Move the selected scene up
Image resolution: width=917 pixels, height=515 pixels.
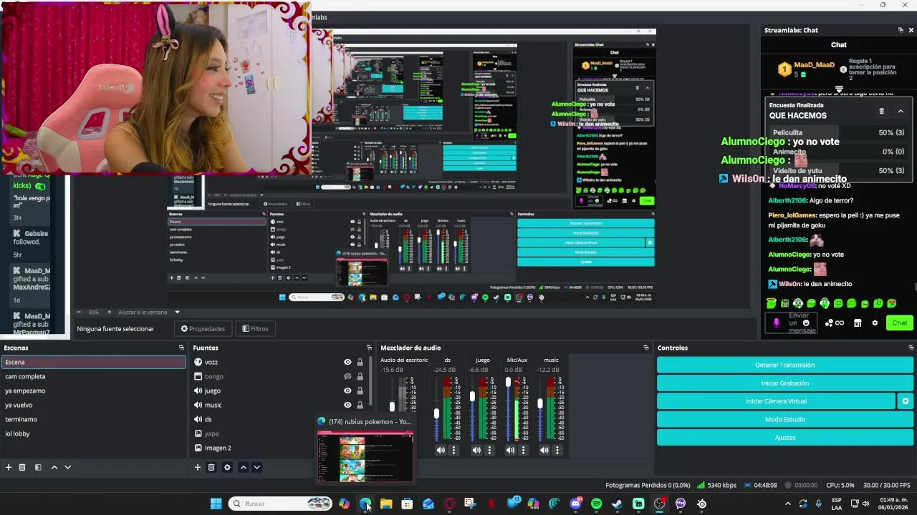[54, 467]
